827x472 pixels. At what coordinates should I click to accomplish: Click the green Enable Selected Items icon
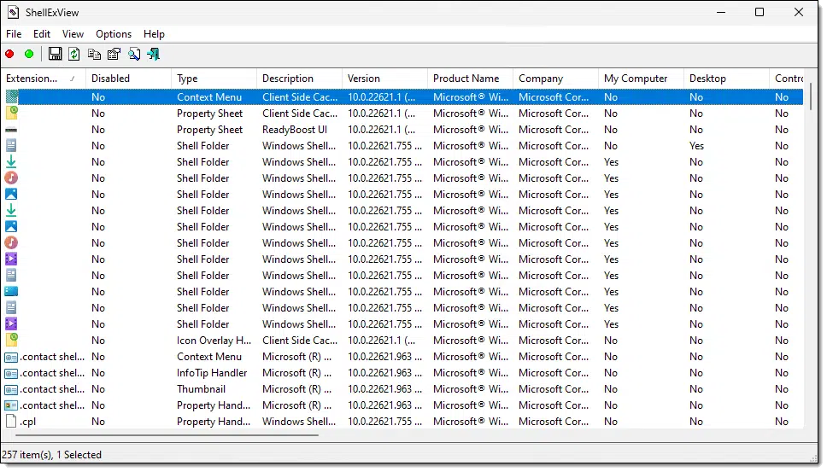pyautogui.click(x=29, y=54)
